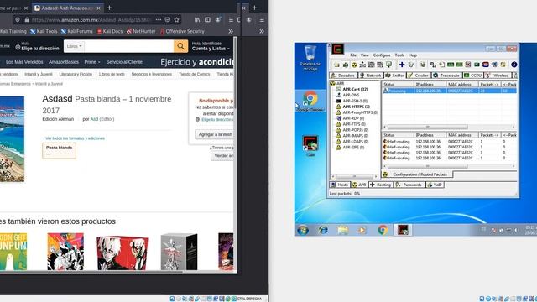
Task: Select APR-DNS in the Cain tree
Action: [347, 95]
